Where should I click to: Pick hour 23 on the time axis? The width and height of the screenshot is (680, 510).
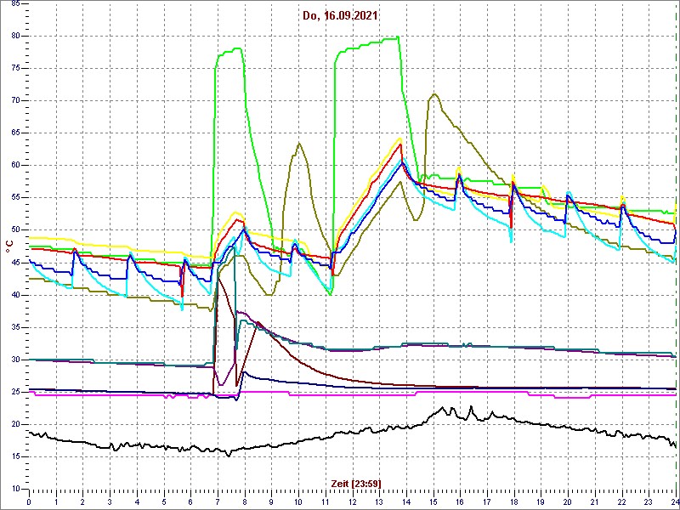(649, 501)
